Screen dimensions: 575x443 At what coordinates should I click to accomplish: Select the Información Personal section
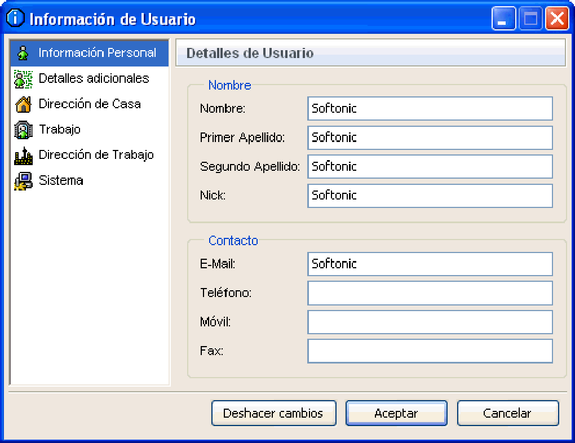90,53
